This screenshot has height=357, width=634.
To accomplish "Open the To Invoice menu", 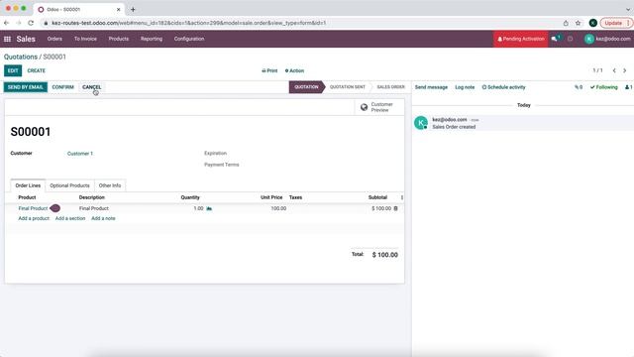I will point(85,39).
